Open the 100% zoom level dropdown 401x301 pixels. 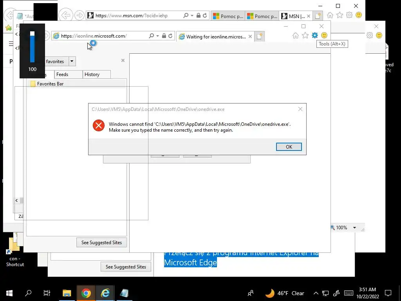pyautogui.click(x=354, y=228)
